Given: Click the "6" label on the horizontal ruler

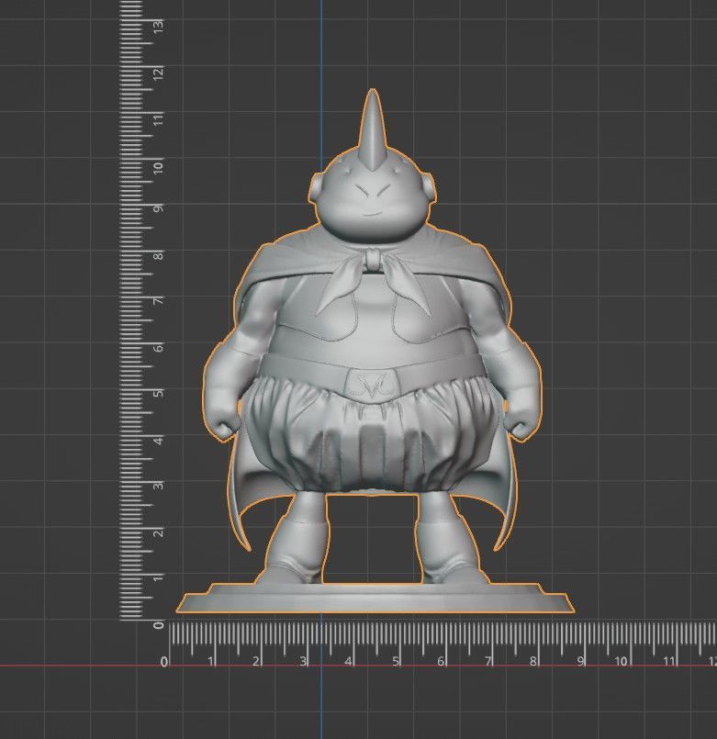Looking at the screenshot, I should pos(441,661).
